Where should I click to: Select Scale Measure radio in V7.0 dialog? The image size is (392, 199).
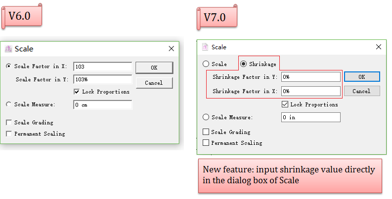pyautogui.click(x=206, y=117)
